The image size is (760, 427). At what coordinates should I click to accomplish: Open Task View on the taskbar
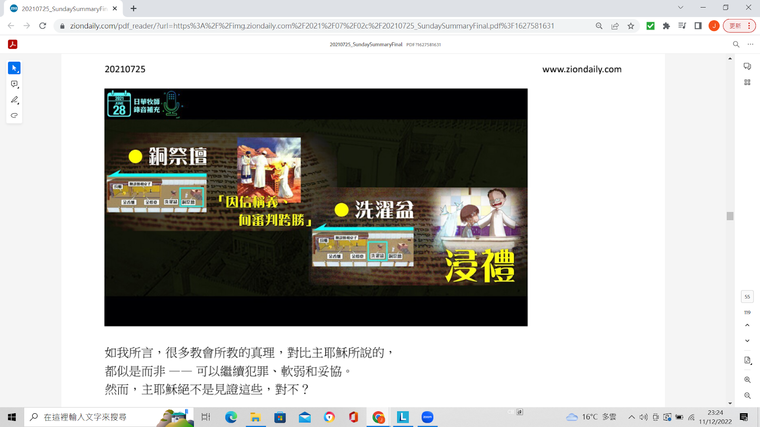click(x=206, y=417)
